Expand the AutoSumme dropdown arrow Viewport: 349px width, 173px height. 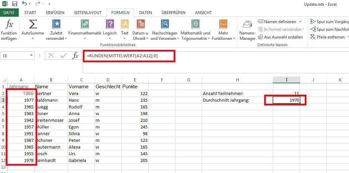pyautogui.click(x=33, y=38)
